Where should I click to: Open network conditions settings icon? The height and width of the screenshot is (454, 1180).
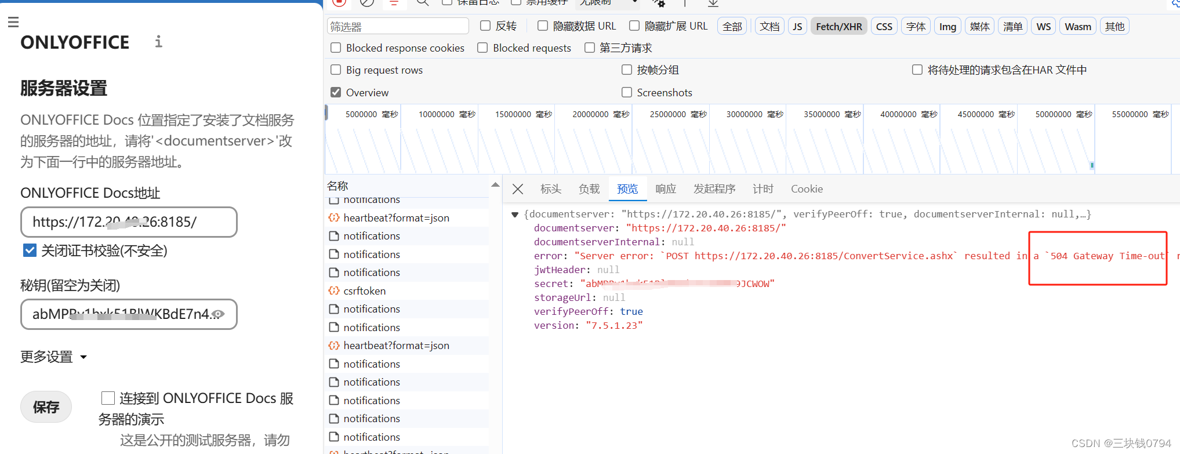[659, 3]
